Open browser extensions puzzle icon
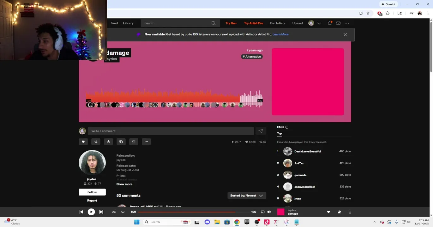This screenshot has height=227, width=433. click(388, 13)
